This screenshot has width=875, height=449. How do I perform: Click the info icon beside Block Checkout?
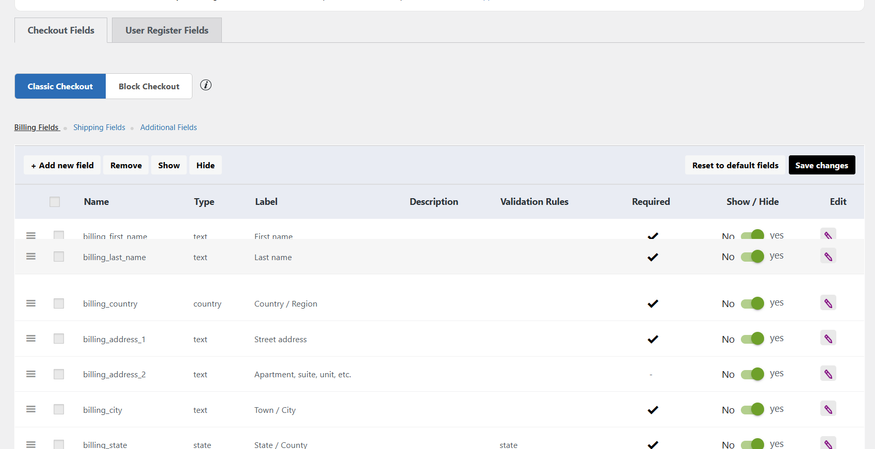coord(206,85)
